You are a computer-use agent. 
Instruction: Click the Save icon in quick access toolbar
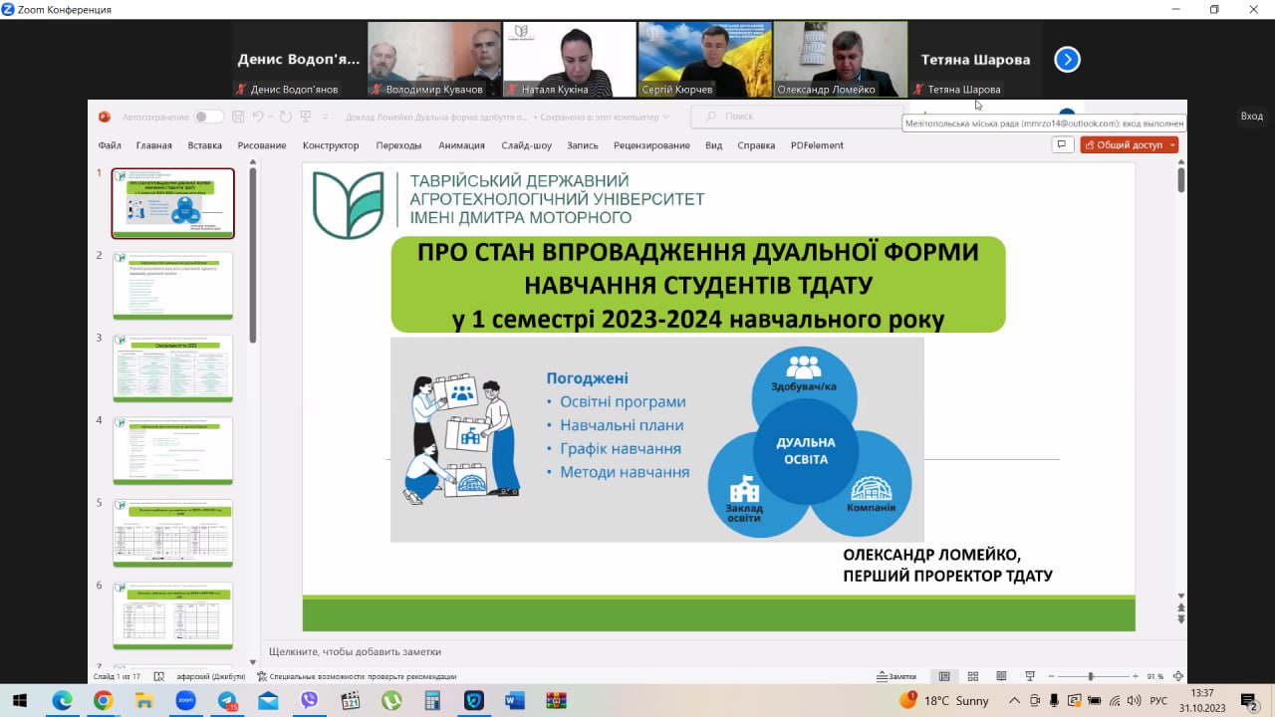(x=237, y=117)
